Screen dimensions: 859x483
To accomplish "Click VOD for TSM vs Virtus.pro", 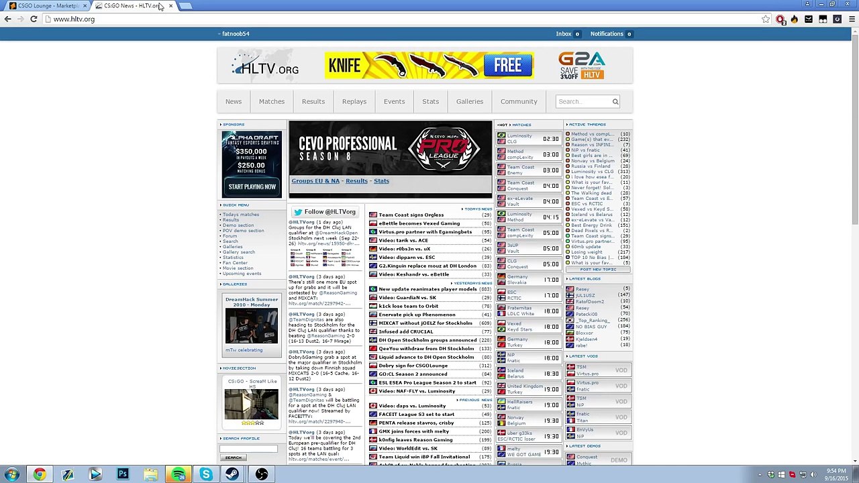I will 621,370.
